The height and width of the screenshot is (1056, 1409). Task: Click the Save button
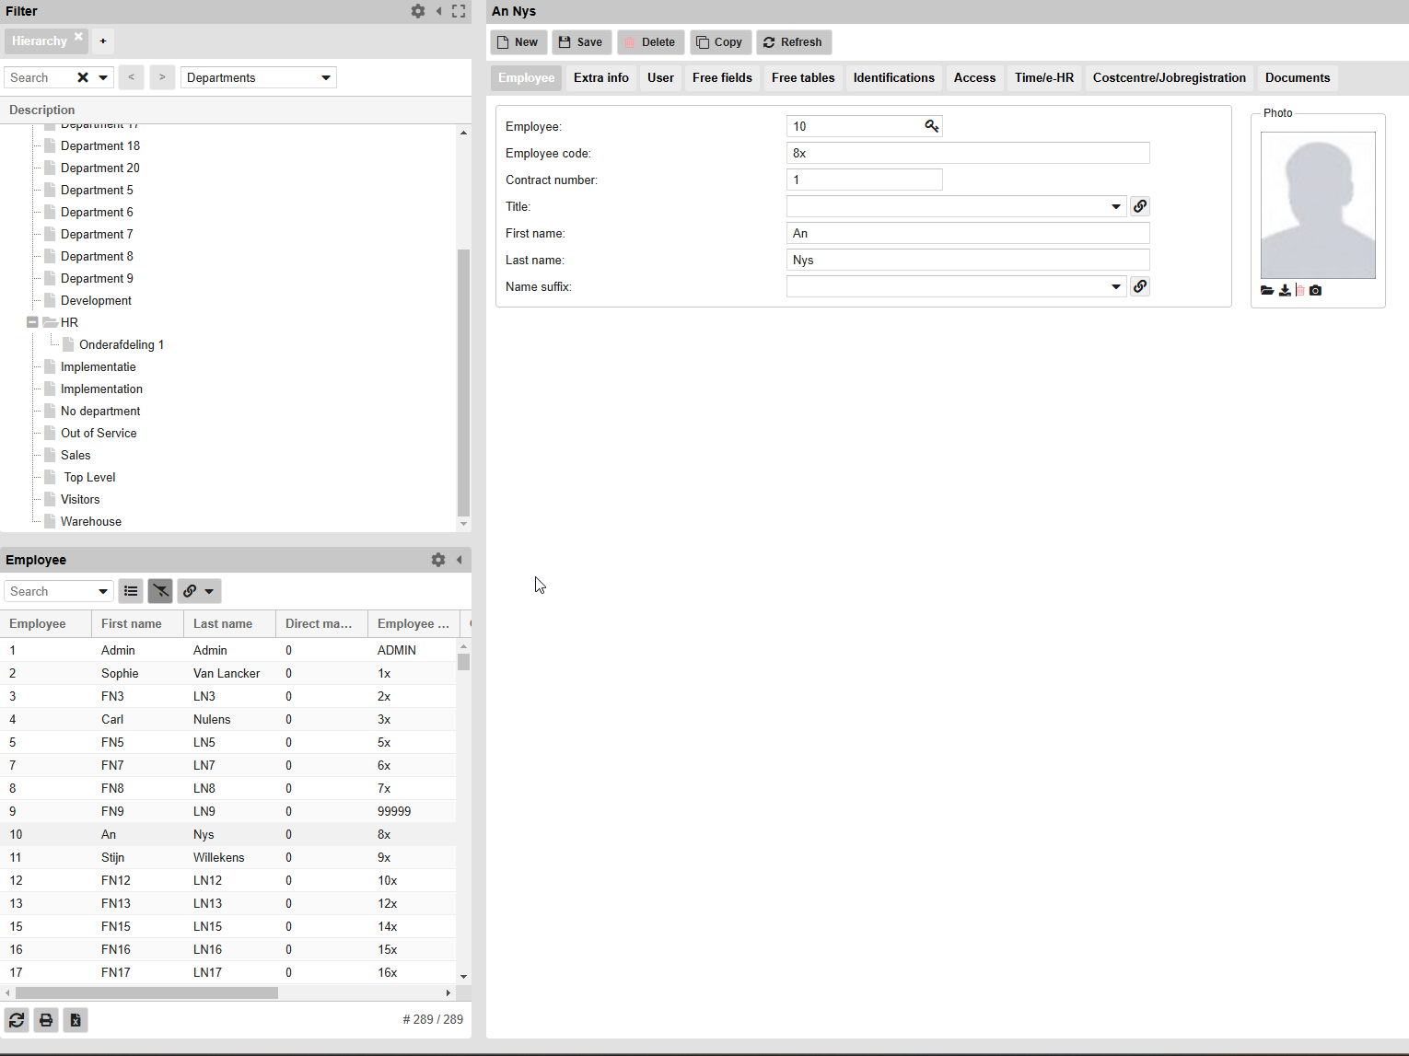pos(581,42)
